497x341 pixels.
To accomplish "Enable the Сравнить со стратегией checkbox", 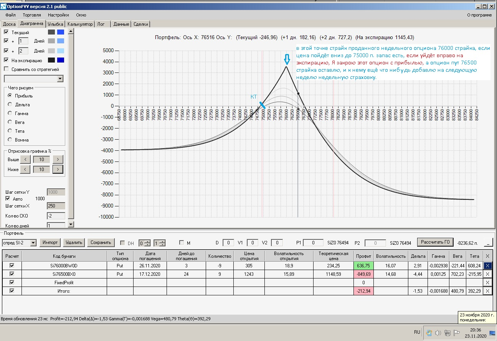I will click(6, 69).
